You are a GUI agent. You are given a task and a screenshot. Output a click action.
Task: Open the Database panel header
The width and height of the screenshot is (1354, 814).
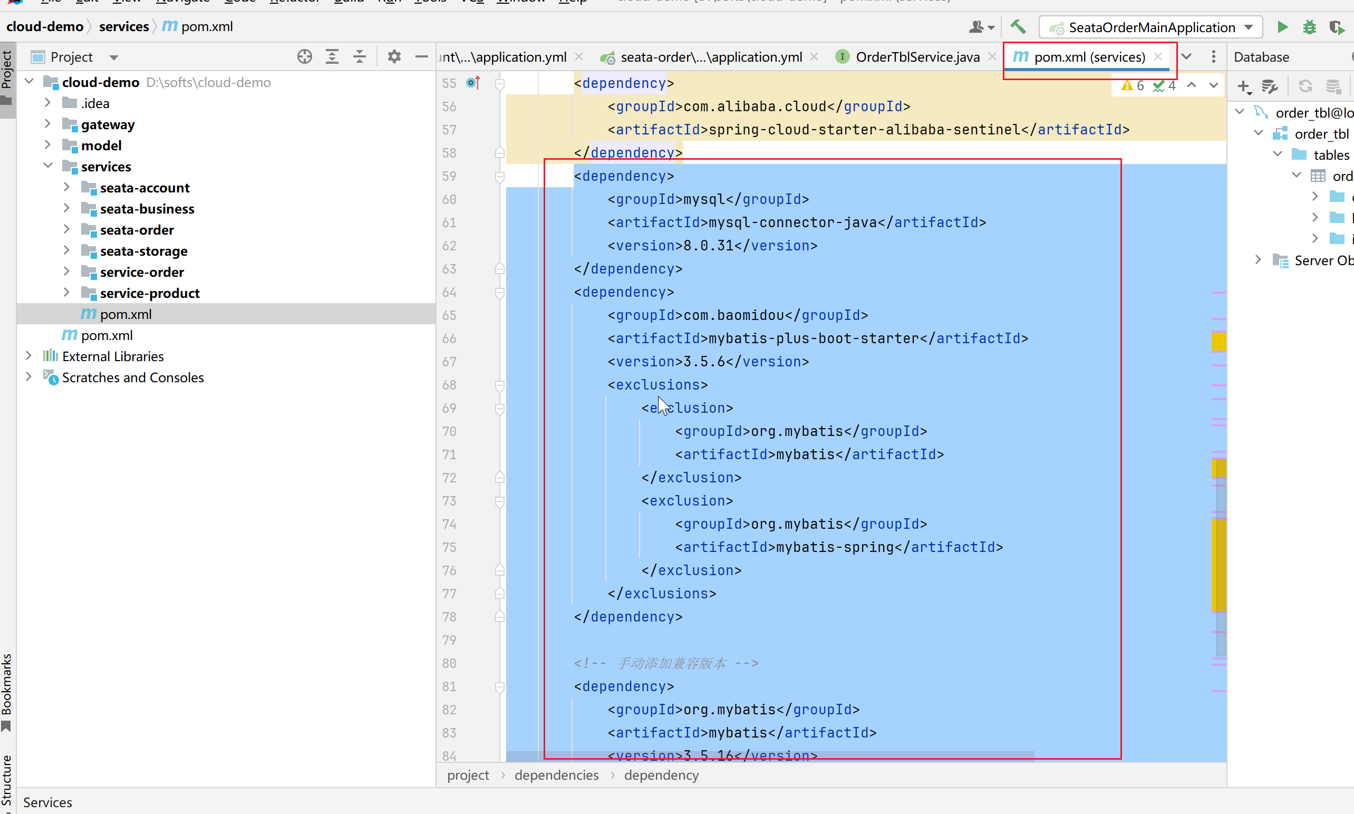pos(1261,56)
